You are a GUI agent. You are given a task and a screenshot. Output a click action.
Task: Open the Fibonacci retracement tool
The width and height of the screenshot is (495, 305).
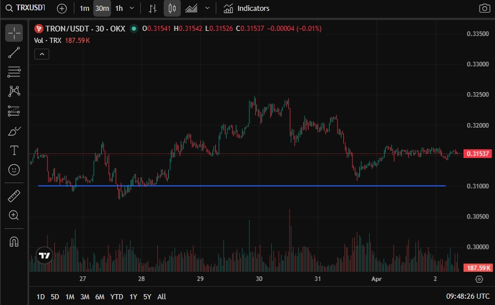[x=14, y=72]
